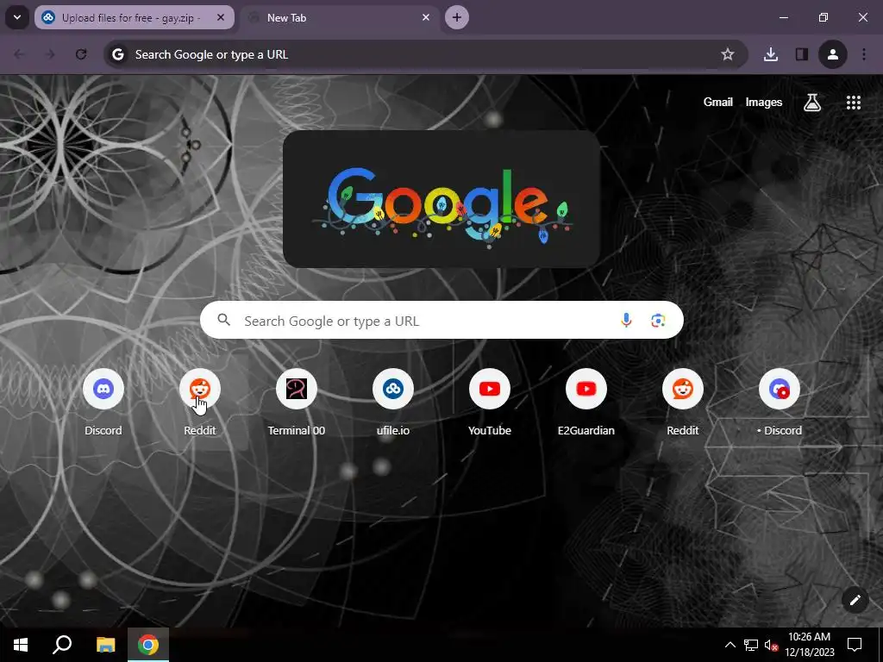Open the first Discord shortcut
The image size is (883, 662).
(x=103, y=402)
